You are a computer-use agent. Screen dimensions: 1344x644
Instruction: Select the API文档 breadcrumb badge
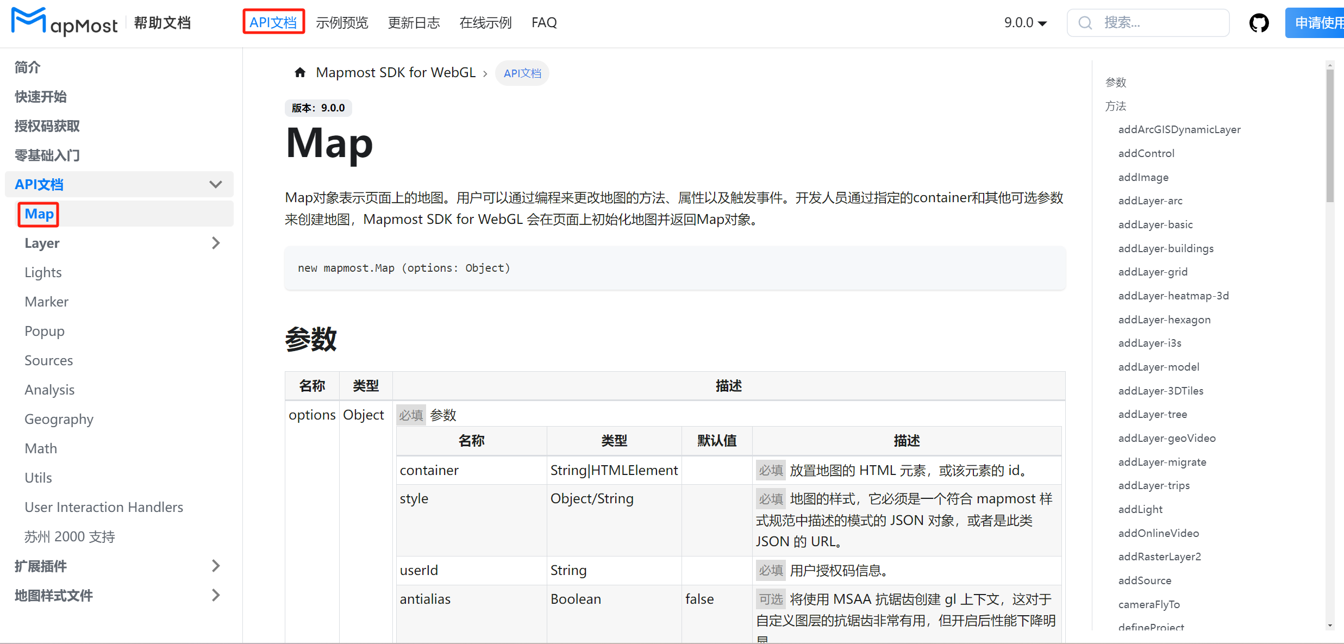click(522, 73)
